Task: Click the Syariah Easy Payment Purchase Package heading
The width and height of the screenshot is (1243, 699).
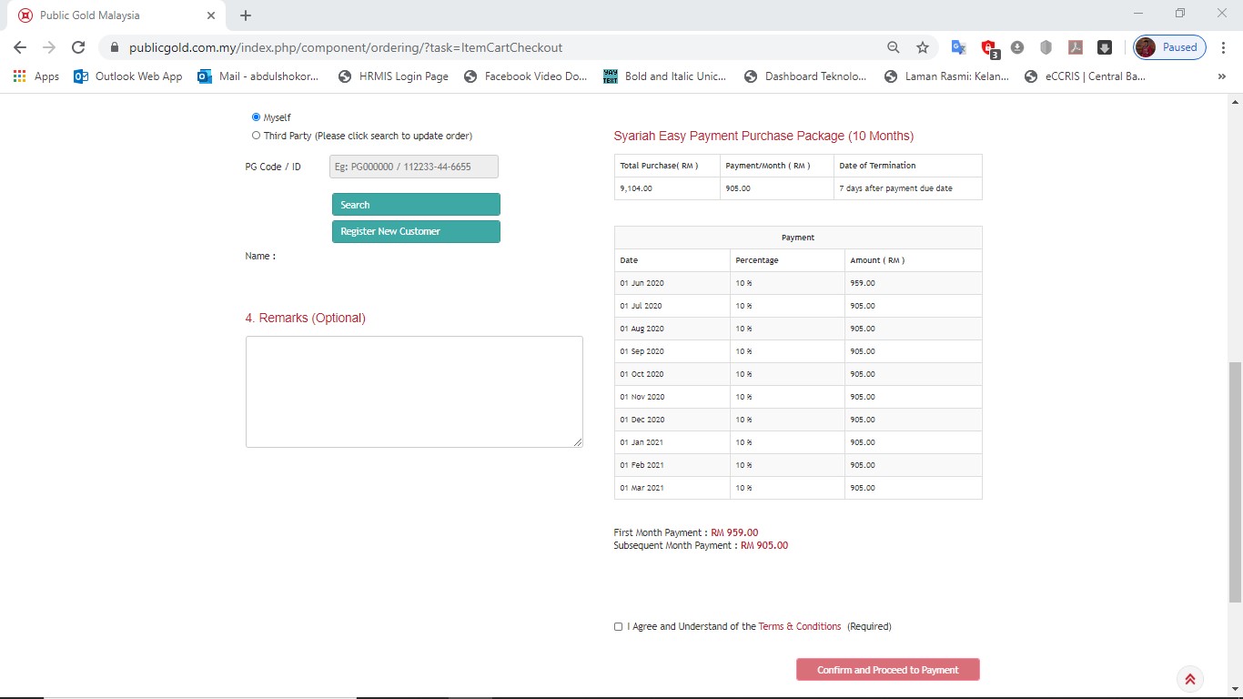Action: coord(763,136)
